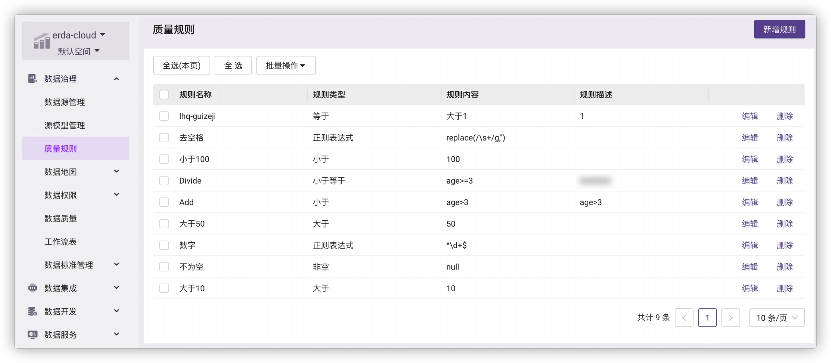Open the 批量操作 dropdown

(286, 65)
